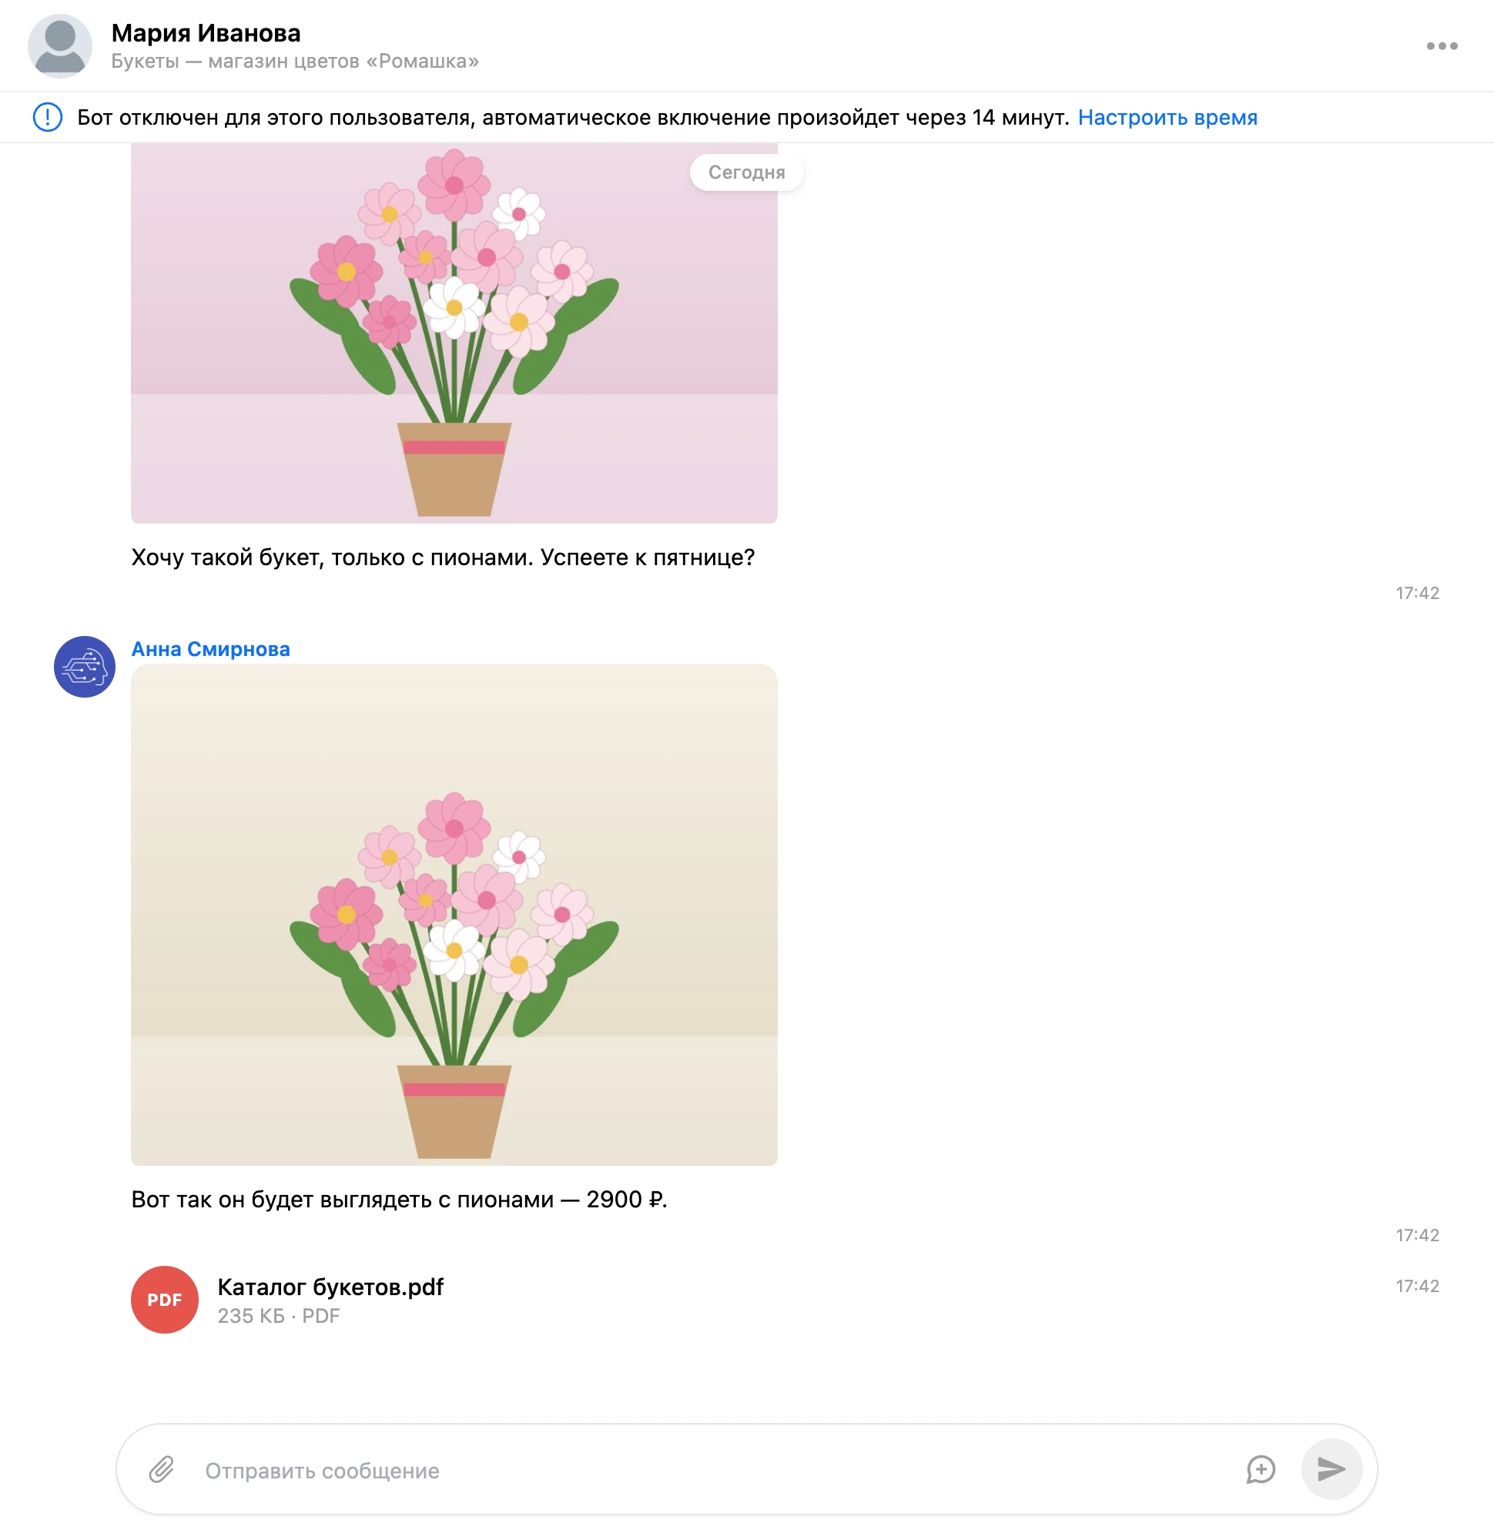Click the subtitle Букеты — магазин цветов «Ромашка»
1494x1540 pixels.
click(295, 62)
